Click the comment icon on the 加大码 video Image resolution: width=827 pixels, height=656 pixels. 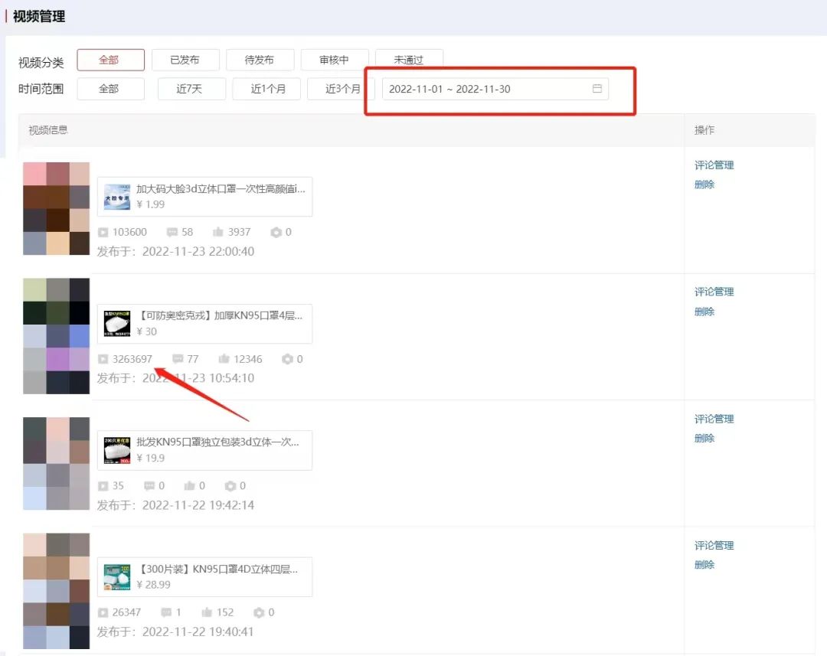pos(170,231)
